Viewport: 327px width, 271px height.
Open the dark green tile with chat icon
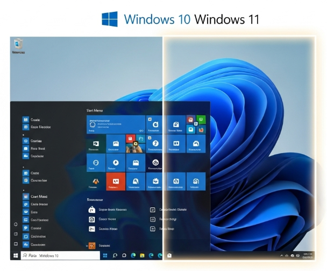point(96,144)
